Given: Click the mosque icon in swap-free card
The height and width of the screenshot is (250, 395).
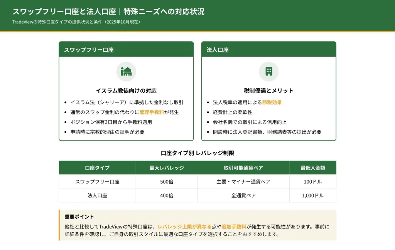Looking at the screenshot, I should [126, 72].
